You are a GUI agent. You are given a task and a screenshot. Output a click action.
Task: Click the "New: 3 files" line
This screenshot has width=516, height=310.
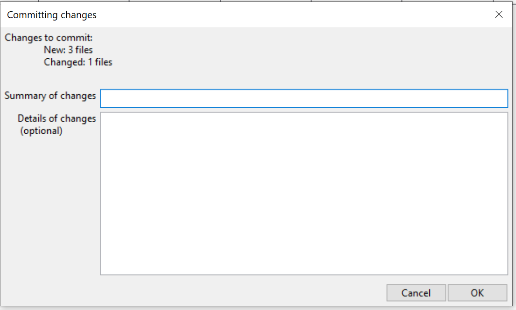tap(68, 50)
